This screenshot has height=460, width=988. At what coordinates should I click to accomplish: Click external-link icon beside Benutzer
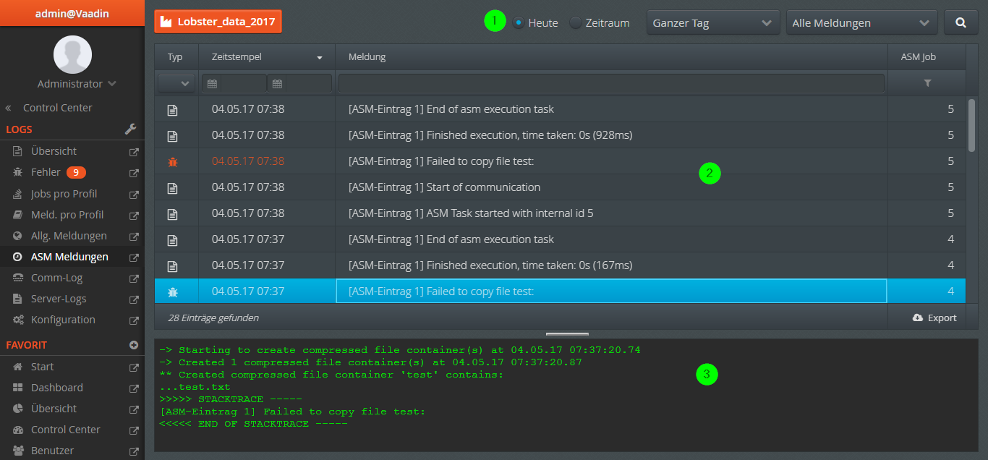coord(134,451)
